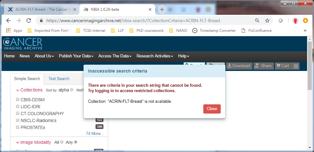Select the Simple Search tab

pos(27,79)
